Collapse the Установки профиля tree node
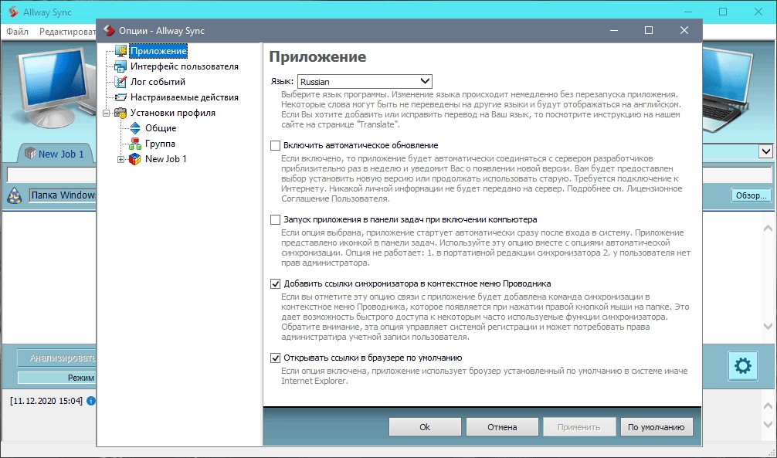777x458 pixels. 107,113
